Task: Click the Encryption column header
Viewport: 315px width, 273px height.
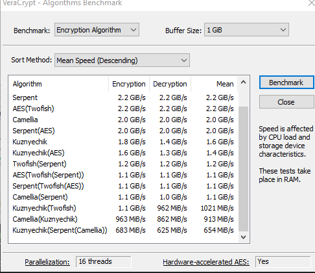Action: pyautogui.click(x=129, y=84)
